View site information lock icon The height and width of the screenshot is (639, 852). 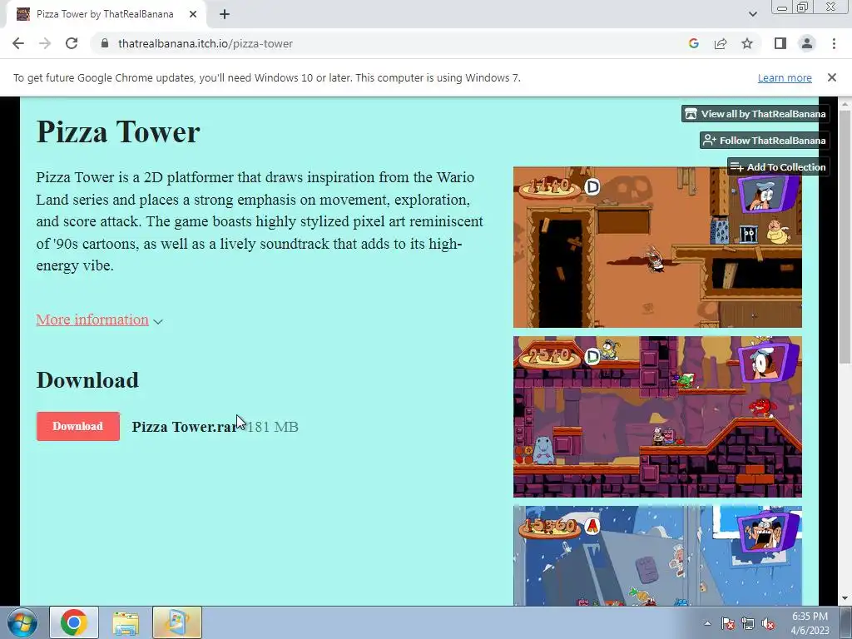coord(105,43)
